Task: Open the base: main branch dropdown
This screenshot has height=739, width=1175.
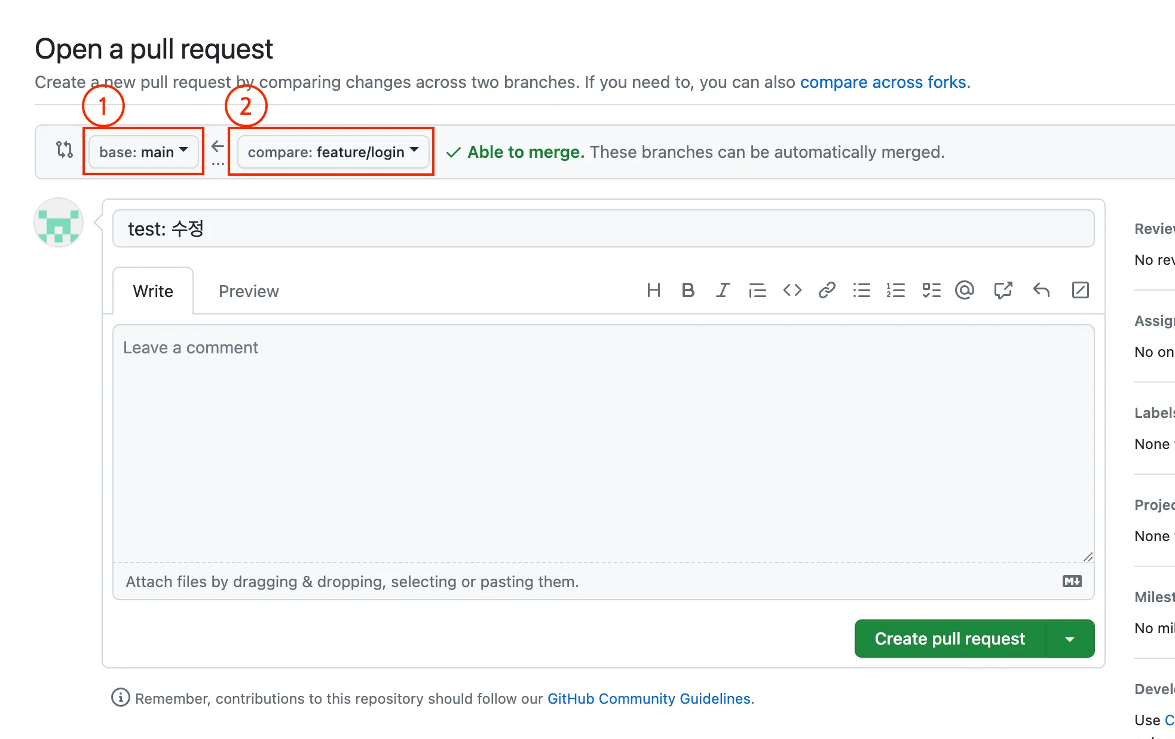Action: (x=143, y=152)
